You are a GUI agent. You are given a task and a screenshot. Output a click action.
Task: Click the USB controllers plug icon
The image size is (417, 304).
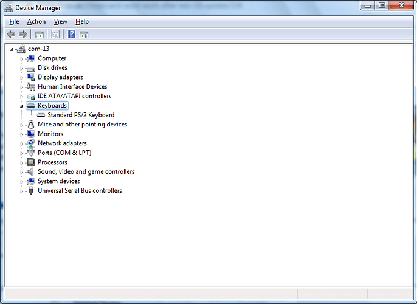31,191
